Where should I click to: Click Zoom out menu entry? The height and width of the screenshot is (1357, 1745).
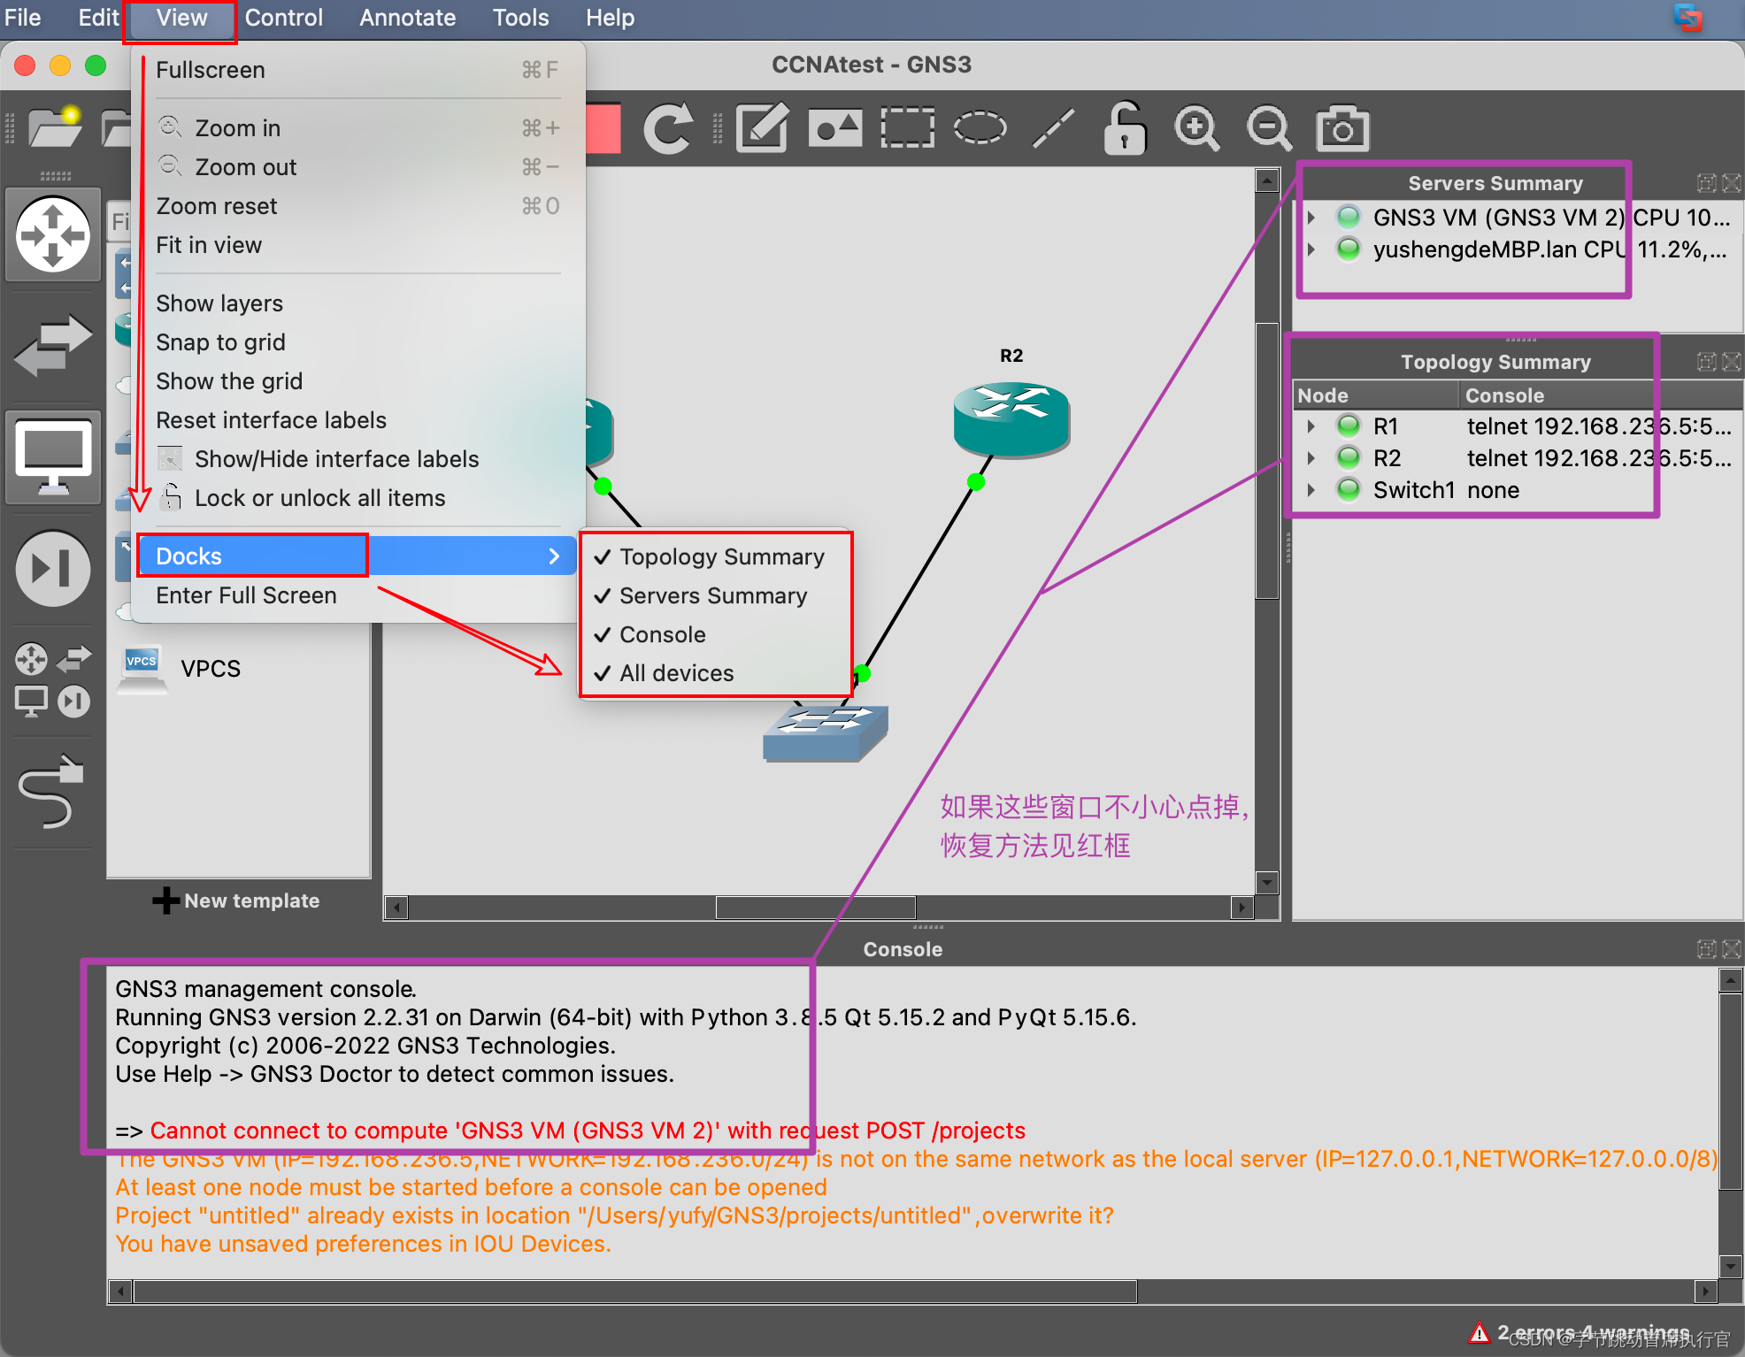(x=357, y=167)
